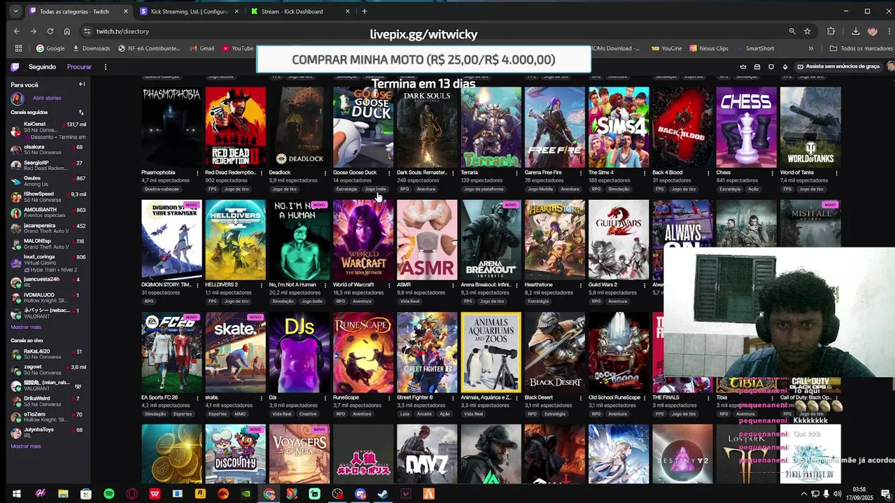The width and height of the screenshot is (895, 503).
Task: Click the Garena Free Fire title link
Action: point(543,173)
